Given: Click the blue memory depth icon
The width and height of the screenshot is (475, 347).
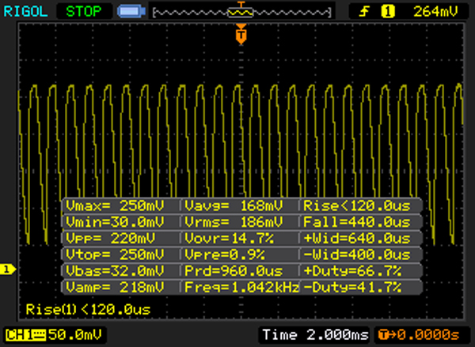Looking at the screenshot, I should tap(128, 11).
